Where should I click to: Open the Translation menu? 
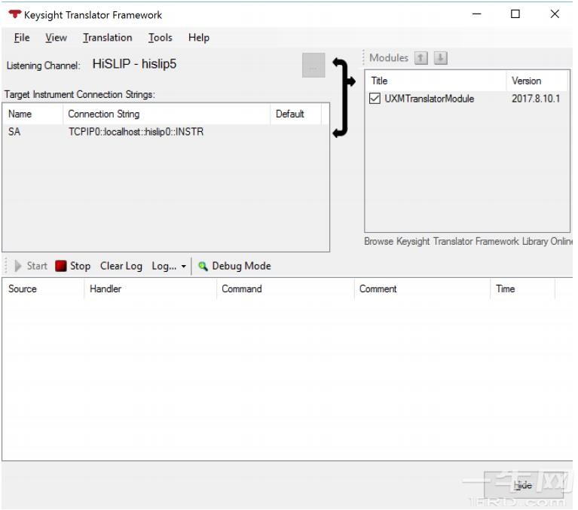click(107, 38)
